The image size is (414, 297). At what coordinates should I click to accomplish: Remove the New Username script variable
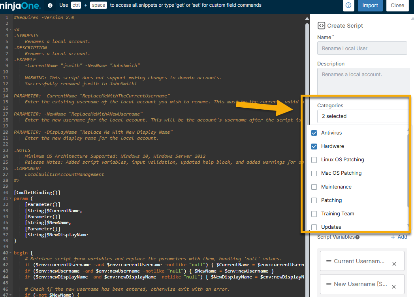(x=394, y=287)
